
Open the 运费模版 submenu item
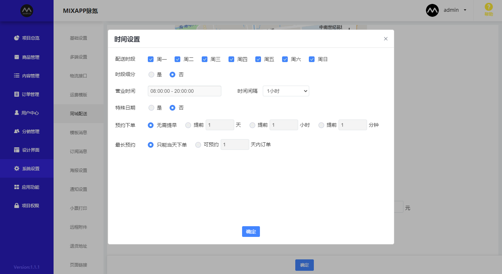[x=79, y=95]
